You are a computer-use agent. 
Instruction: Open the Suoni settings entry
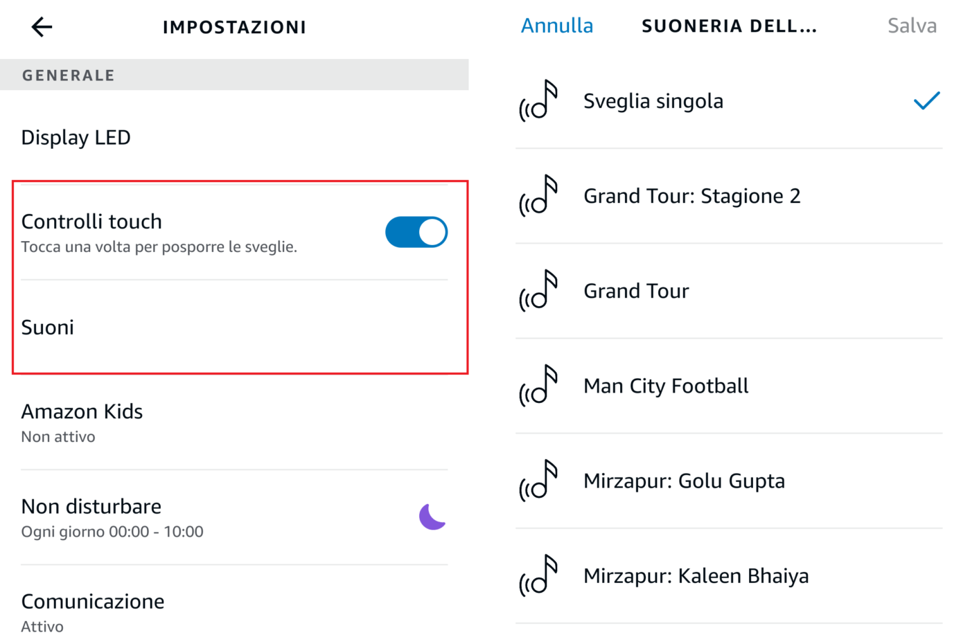[x=48, y=328]
